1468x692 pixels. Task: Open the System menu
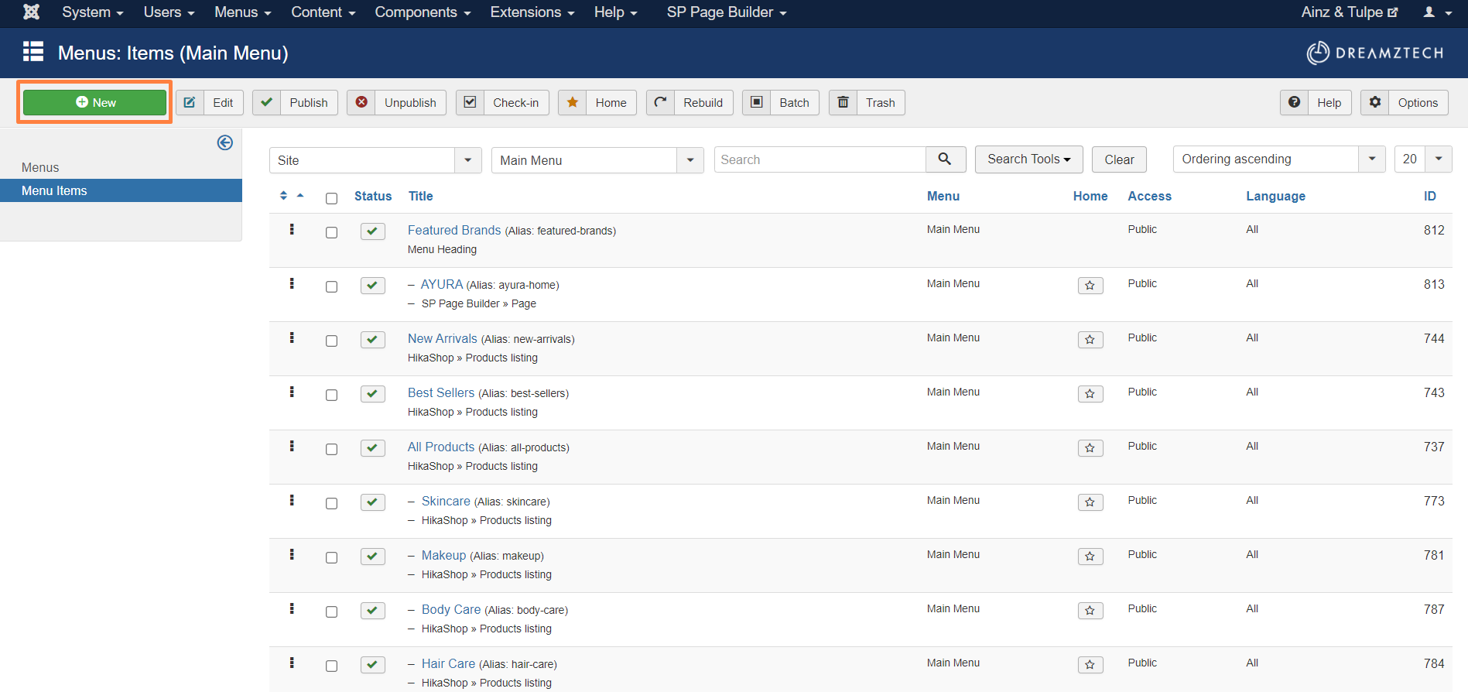[92, 12]
